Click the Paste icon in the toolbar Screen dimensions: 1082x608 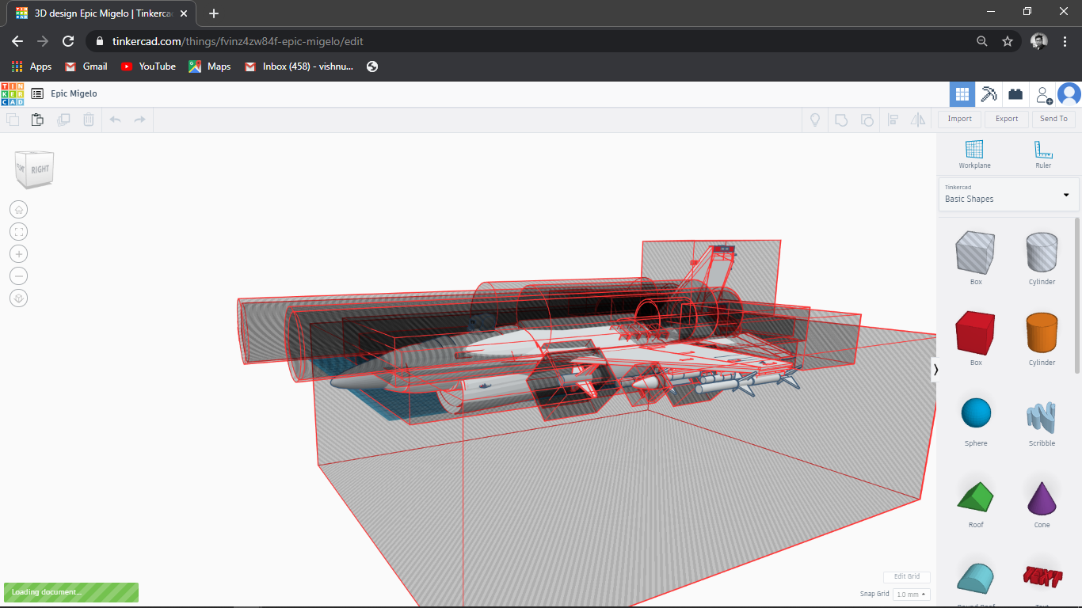click(x=37, y=120)
